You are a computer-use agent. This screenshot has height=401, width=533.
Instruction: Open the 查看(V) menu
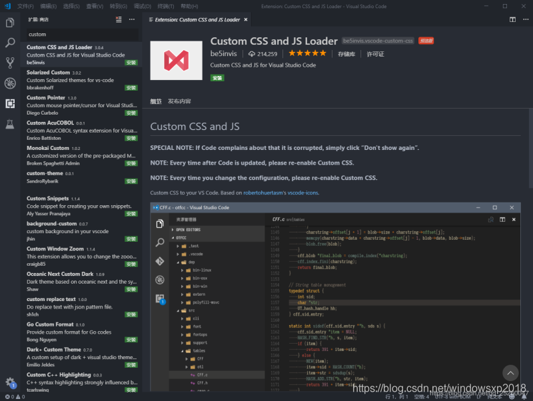pyautogui.click(x=95, y=6)
